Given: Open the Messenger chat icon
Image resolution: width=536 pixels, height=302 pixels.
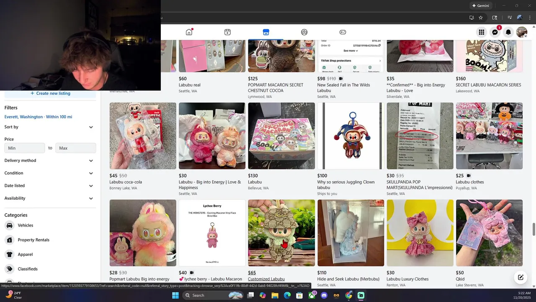Looking at the screenshot, I should 495,32.
